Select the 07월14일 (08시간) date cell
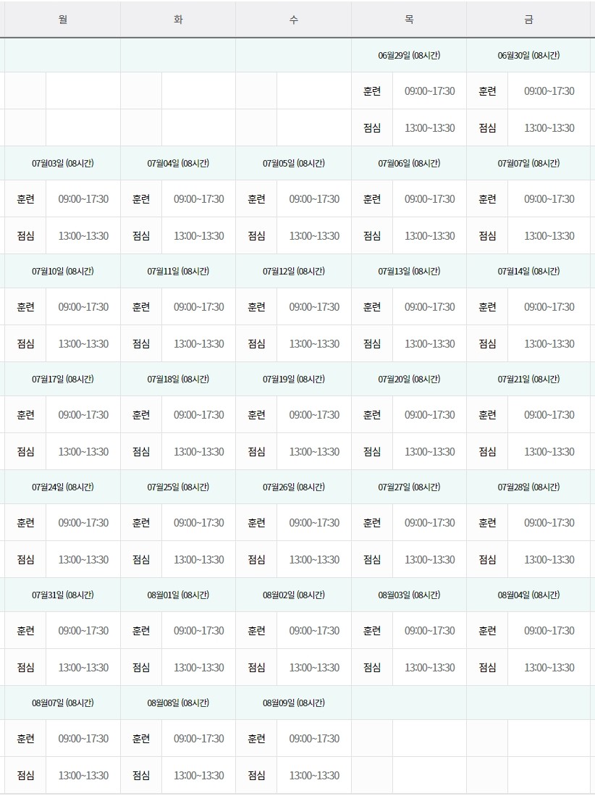This screenshot has width=595, height=796. [528, 271]
